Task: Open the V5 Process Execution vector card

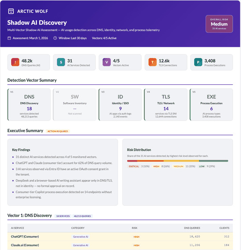Action: tap(212, 104)
